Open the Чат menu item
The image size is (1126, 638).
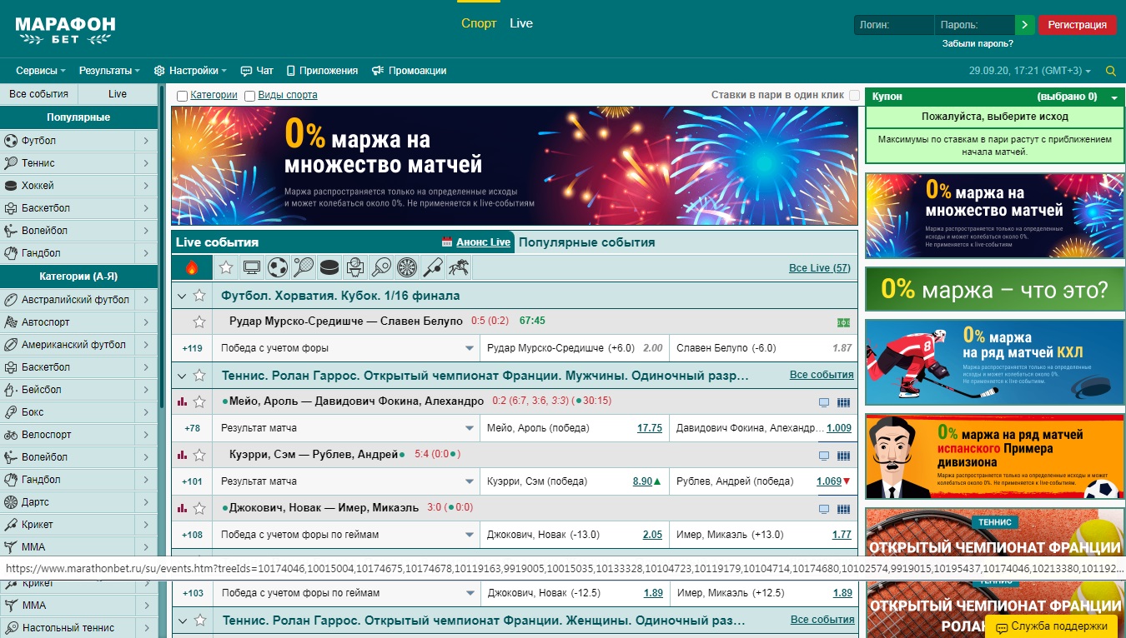click(x=257, y=71)
